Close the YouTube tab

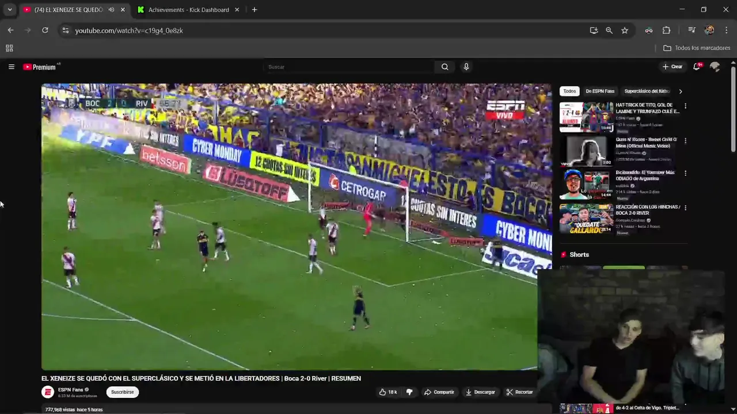click(123, 10)
